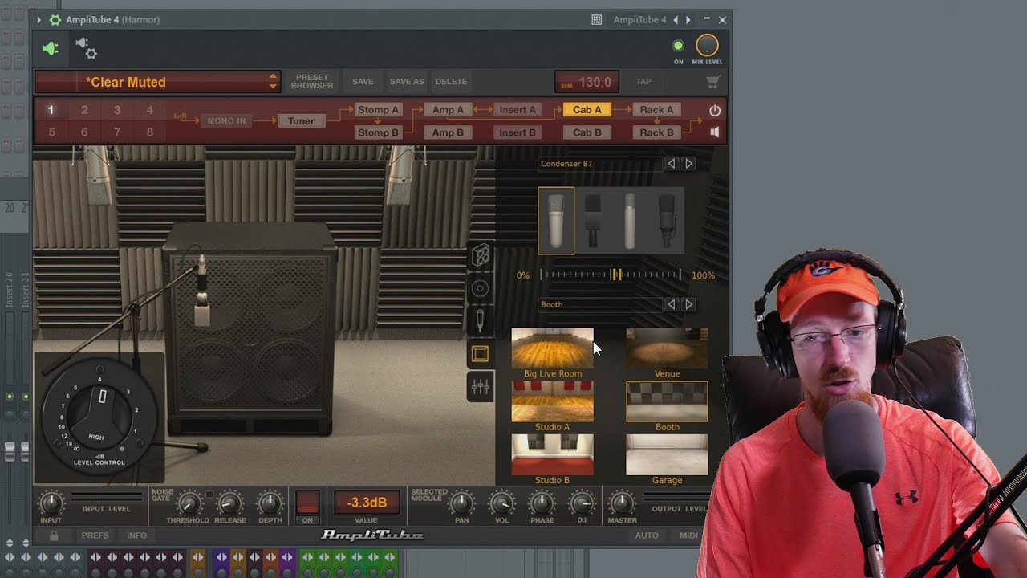
Task: Open the Booth room name dropdown
Action: coord(600,304)
